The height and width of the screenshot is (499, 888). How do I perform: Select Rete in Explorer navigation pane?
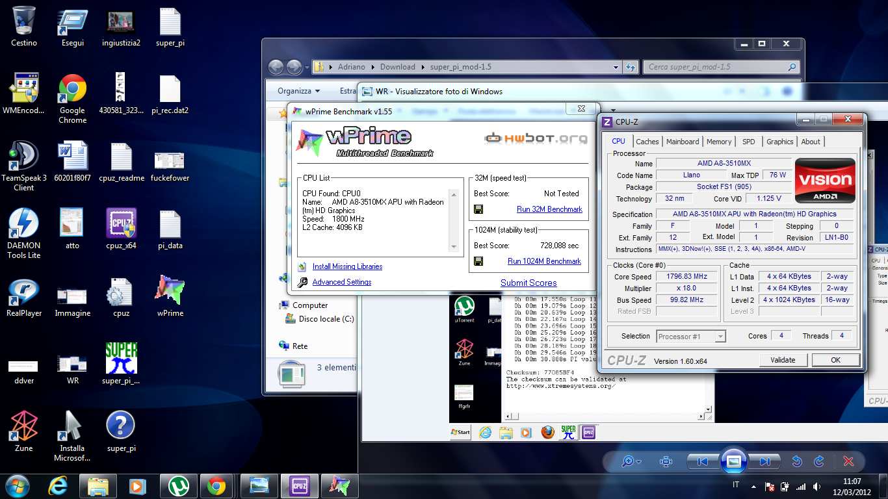pos(293,346)
